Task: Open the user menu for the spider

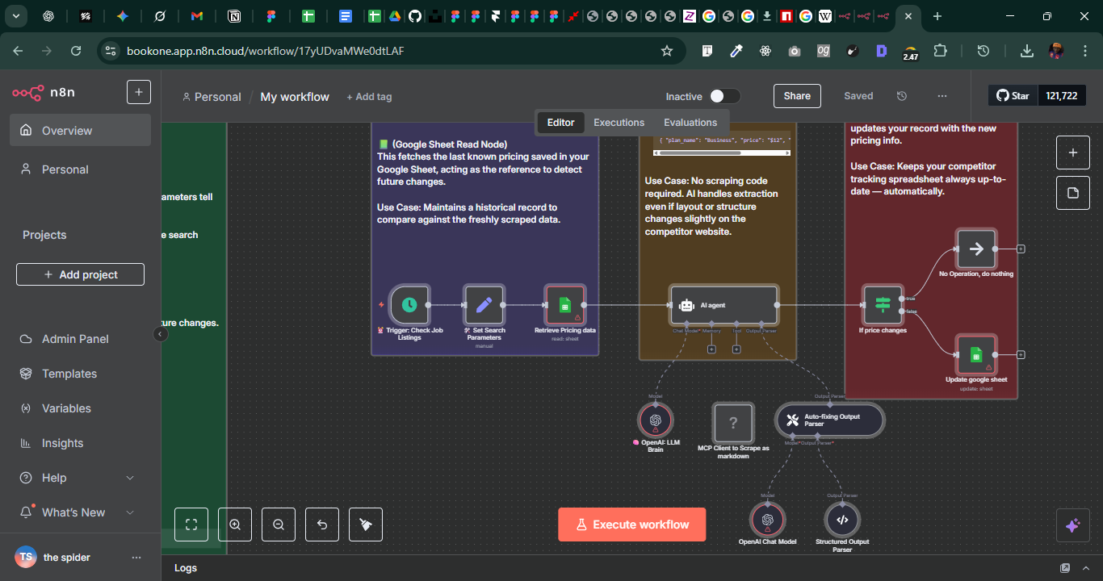Action: (136, 558)
